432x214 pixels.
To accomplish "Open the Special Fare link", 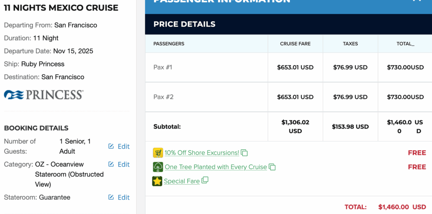I will click(x=181, y=181).
